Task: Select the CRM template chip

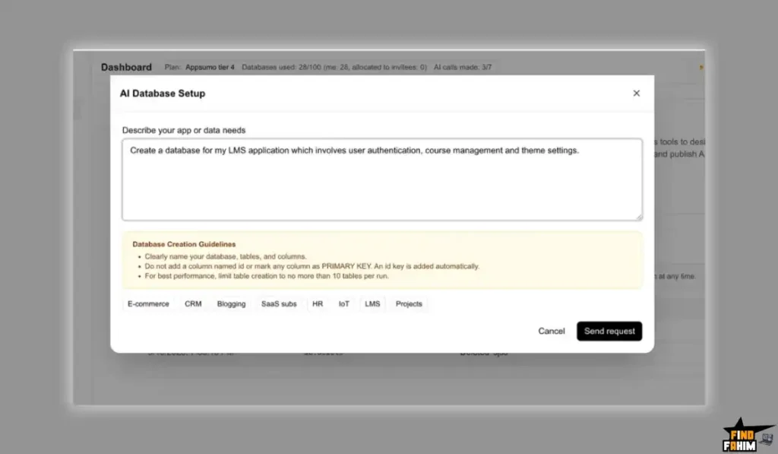Action: (193, 303)
